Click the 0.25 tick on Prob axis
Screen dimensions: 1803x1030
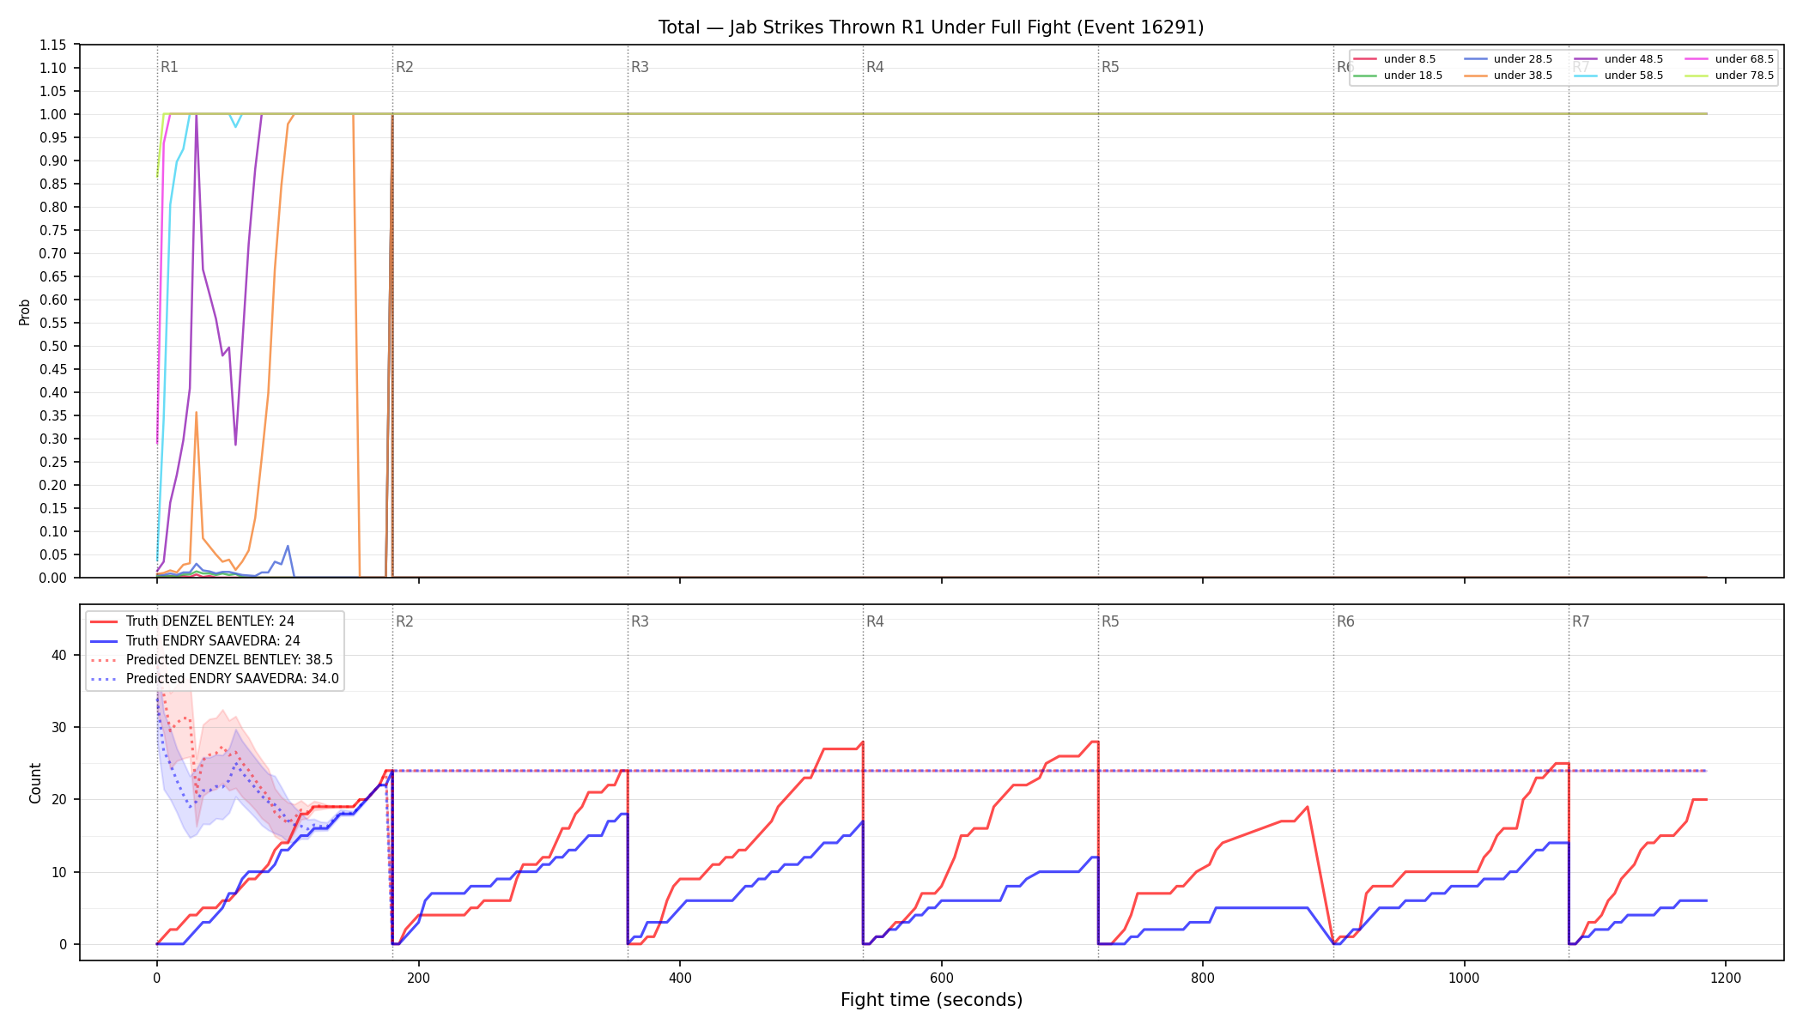[x=53, y=462]
